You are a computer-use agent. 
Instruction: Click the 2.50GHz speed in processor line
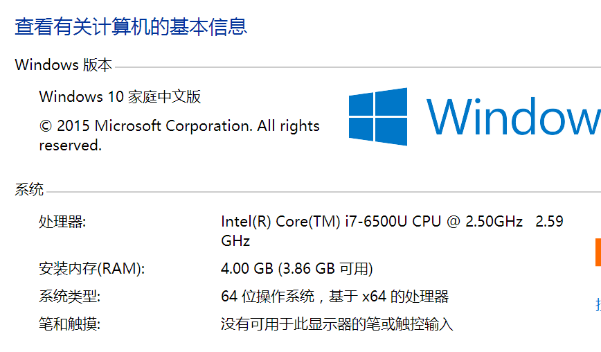click(494, 222)
